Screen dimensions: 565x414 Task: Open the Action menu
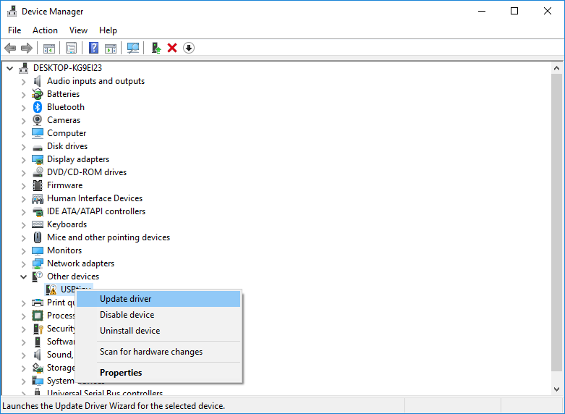(x=45, y=30)
